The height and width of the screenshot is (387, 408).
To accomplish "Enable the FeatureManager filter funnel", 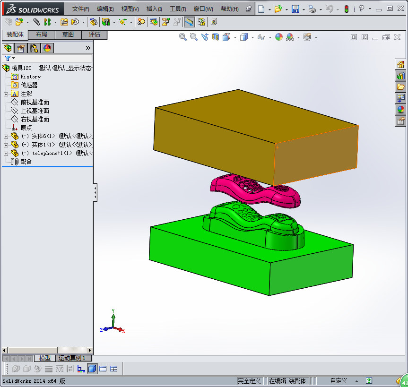I will 8,57.
